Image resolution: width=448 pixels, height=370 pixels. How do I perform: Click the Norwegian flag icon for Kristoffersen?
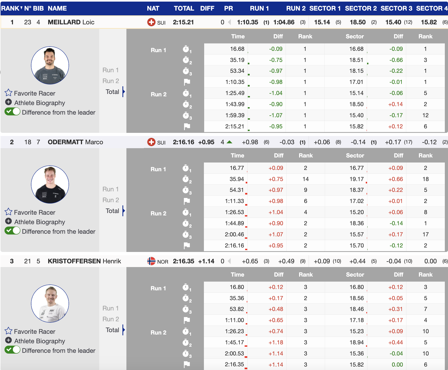(x=151, y=261)
